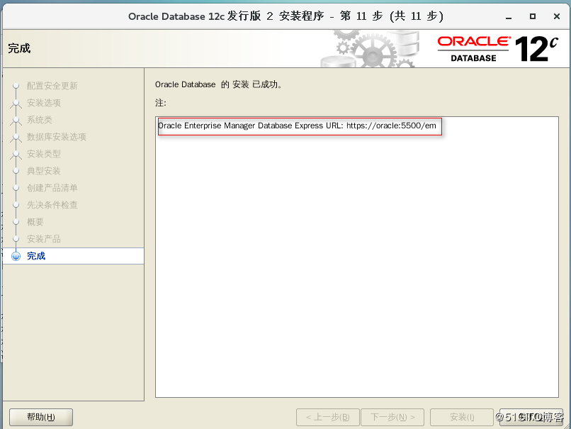571x429 pixels.
Task: Select the 系统类 step
Action: (x=40, y=120)
